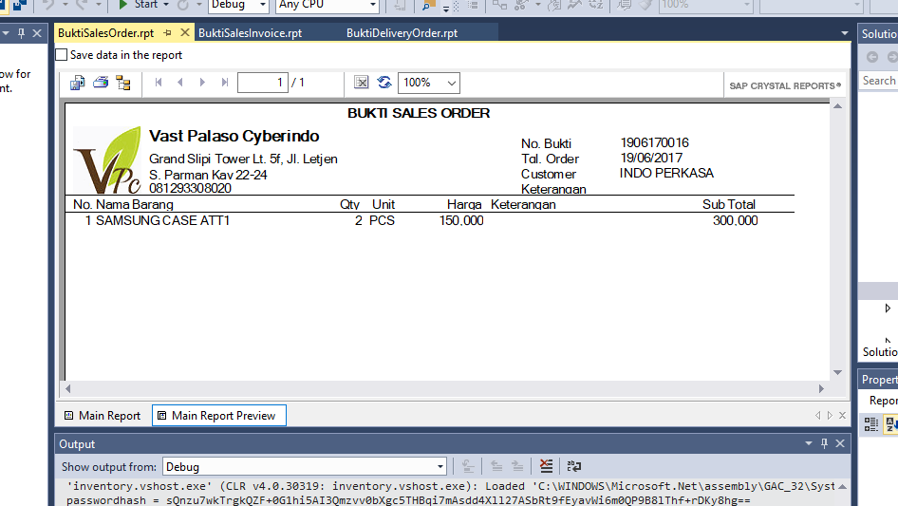Open the document tabs overflow dropdown

coord(845,33)
